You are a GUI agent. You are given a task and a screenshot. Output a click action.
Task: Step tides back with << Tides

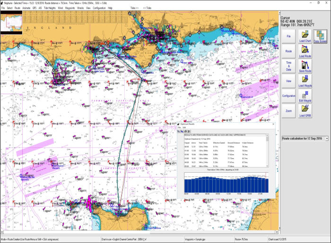(x=147, y=8)
